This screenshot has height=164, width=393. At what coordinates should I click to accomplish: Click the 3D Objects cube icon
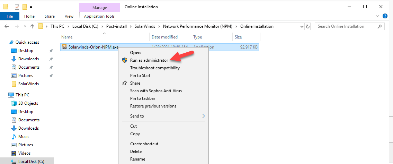click(14, 103)
